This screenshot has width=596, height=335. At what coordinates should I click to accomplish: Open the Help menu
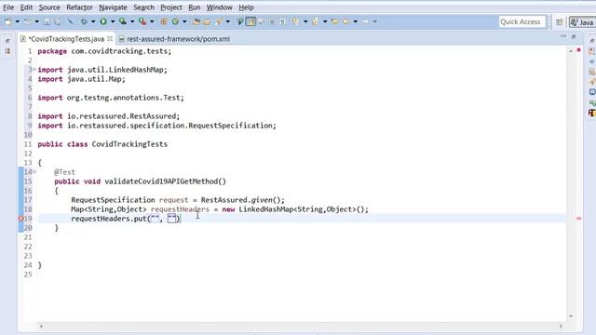[246, 7]
